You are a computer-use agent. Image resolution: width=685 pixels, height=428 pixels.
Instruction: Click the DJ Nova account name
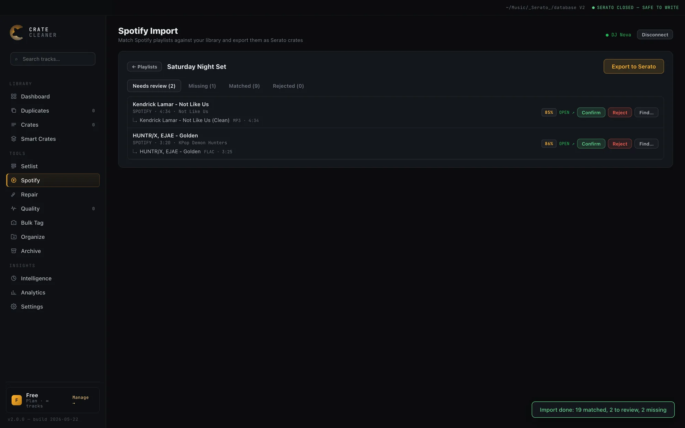(x=621, y=35)
